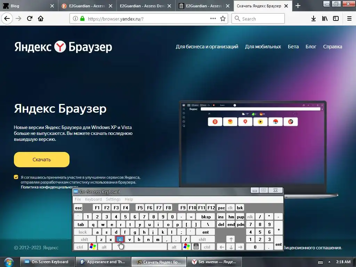
Task: Click the Firefox Search box
Action: coord(258,19)
